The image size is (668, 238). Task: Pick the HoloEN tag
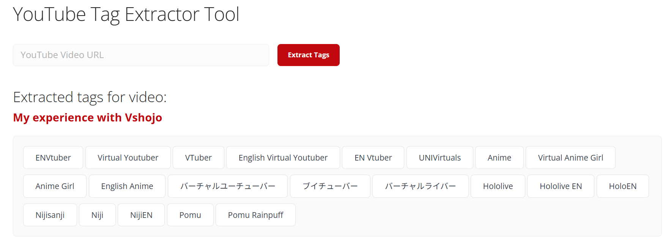(x=623, y=186)
